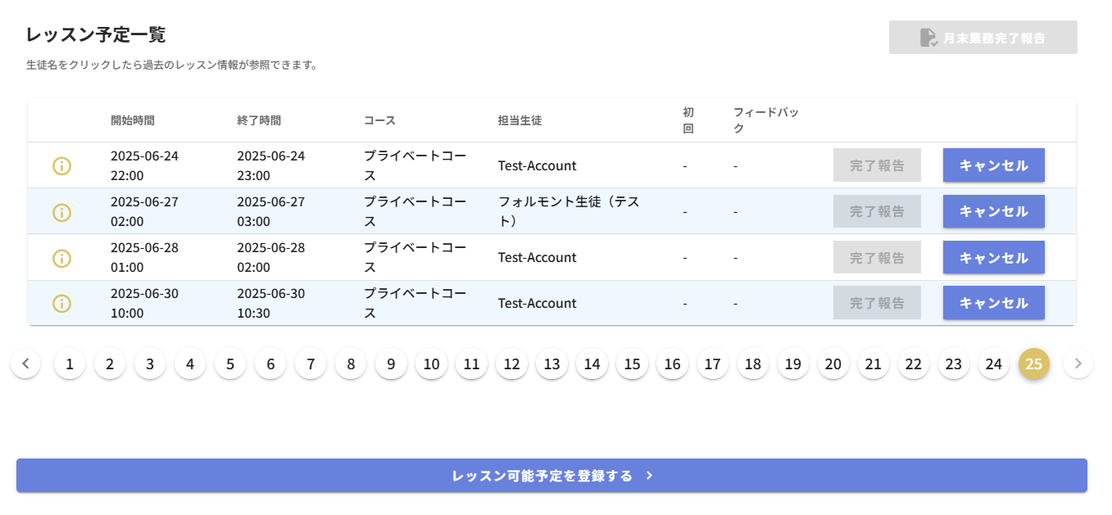1112x515 pixels.
Task: Jump to page 3
Action: tap(150, 364)
